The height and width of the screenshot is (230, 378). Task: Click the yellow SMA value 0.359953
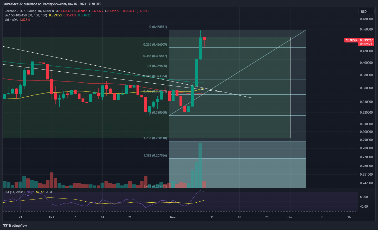point(55,15)
